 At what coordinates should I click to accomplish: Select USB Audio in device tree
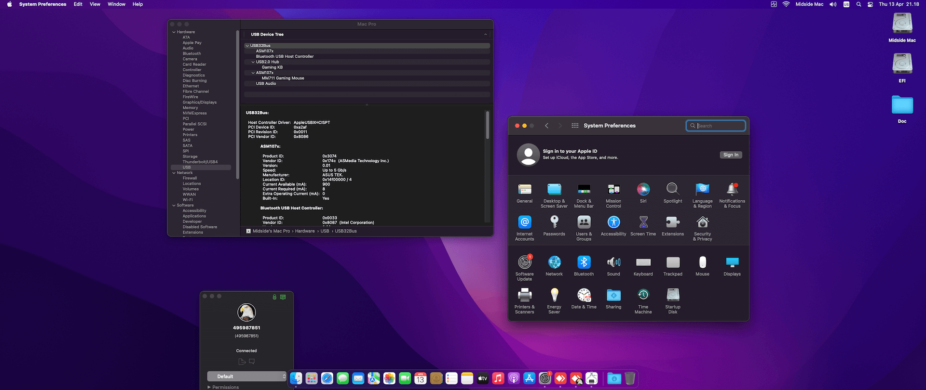pos(266,84)
